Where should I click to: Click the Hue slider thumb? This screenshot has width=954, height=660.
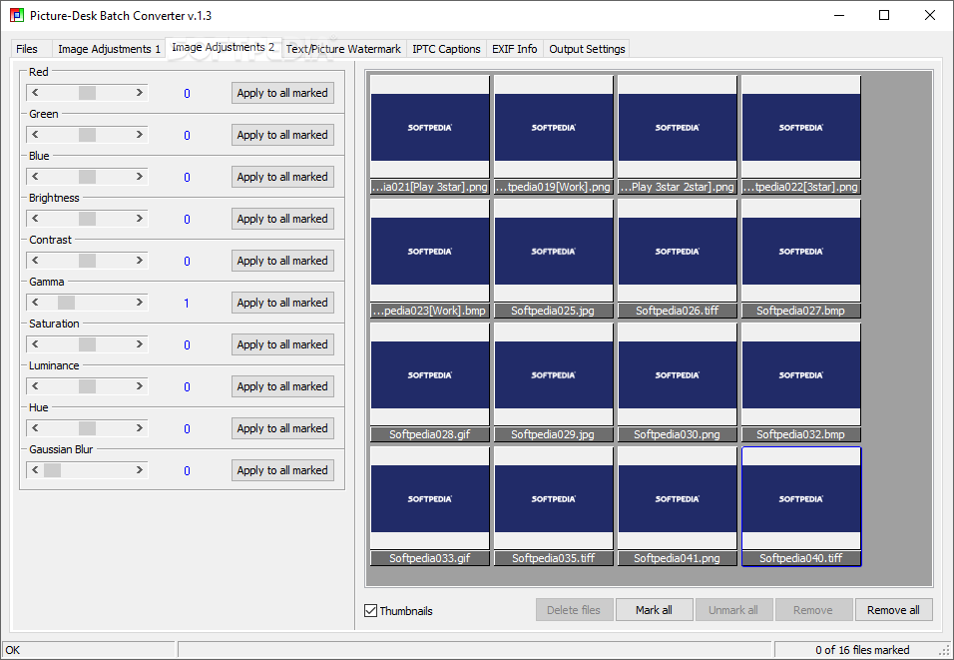tap(87, 428)
